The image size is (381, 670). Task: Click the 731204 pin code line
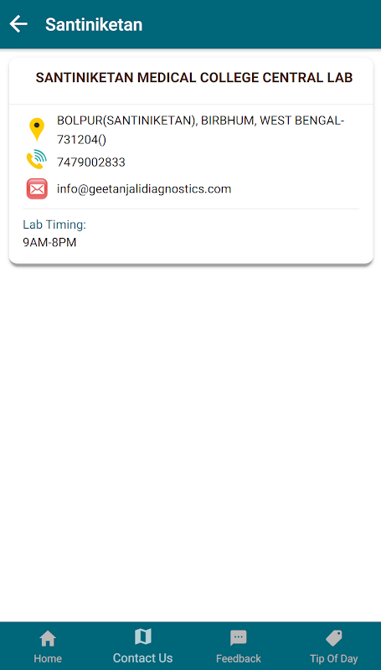[81, 140]
